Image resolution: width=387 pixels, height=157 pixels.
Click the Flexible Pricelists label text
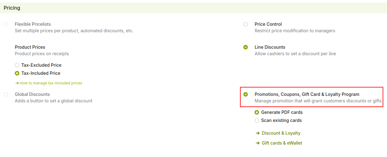(33, 24)
